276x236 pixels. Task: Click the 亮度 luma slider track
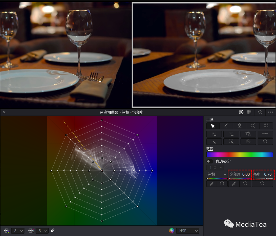(x=263, y=178)
